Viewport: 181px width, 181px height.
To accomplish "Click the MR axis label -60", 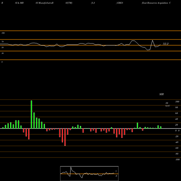I will [x=177, y=148].
